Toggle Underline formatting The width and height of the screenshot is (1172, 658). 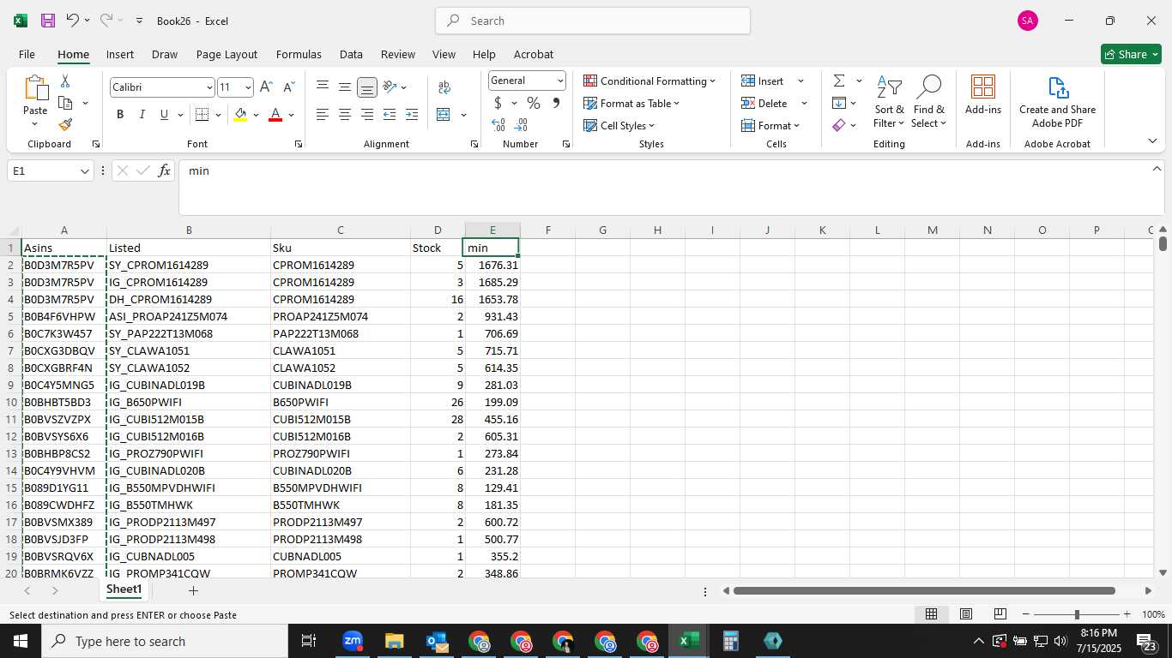[x=164, y=115]
